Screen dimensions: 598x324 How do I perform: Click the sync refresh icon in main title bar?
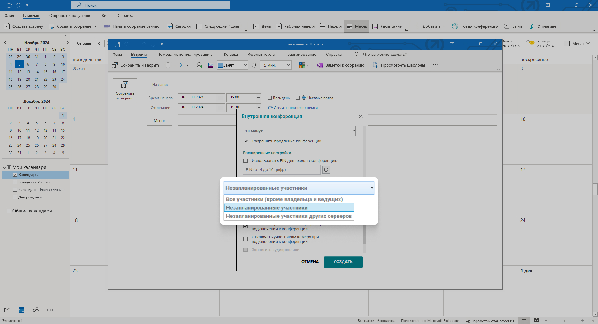9,5
